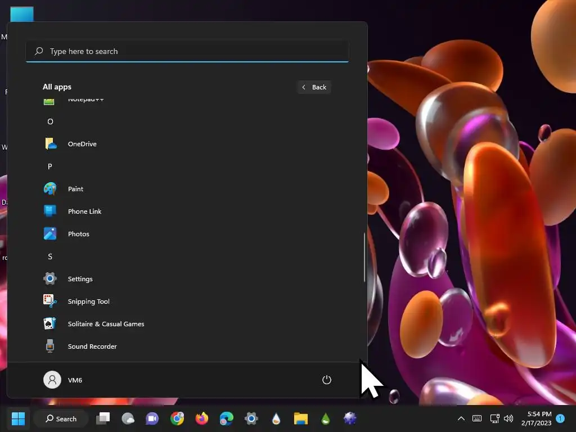Select the Sound Recorder label

92,346
